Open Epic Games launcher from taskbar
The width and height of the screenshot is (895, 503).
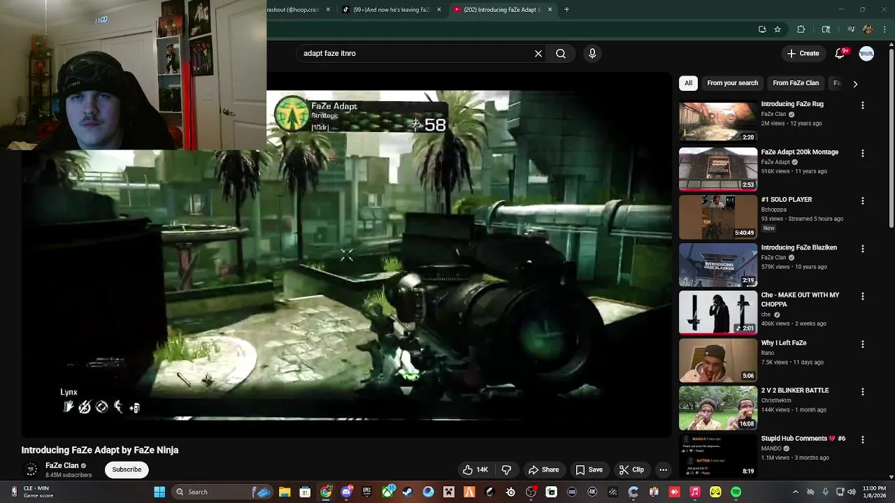pos(366,492)
